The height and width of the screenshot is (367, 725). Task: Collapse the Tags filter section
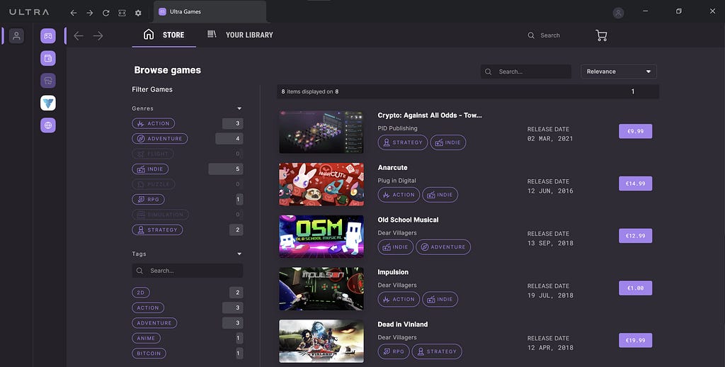239,254
